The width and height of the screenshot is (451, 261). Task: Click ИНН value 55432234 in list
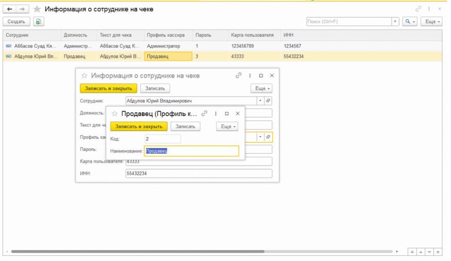click(293, 57)
